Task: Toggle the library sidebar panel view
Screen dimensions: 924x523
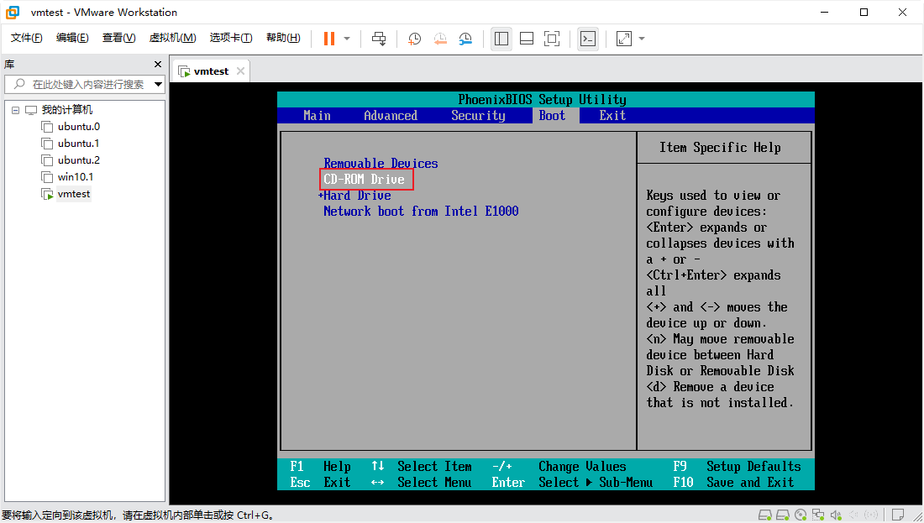Action: click(x=501, y=39)
